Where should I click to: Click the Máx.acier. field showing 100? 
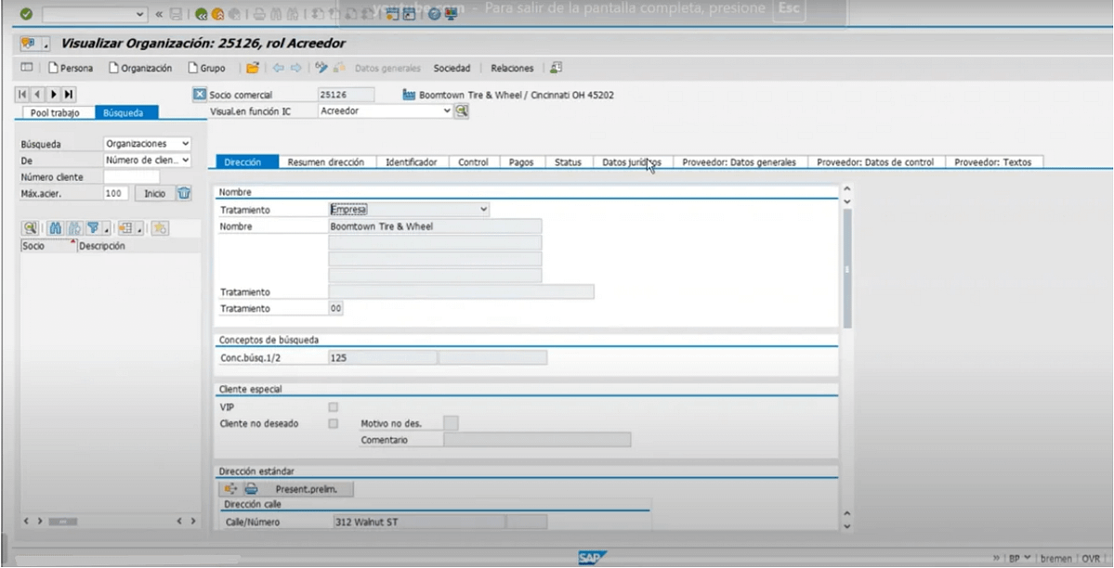pos(116,193)
